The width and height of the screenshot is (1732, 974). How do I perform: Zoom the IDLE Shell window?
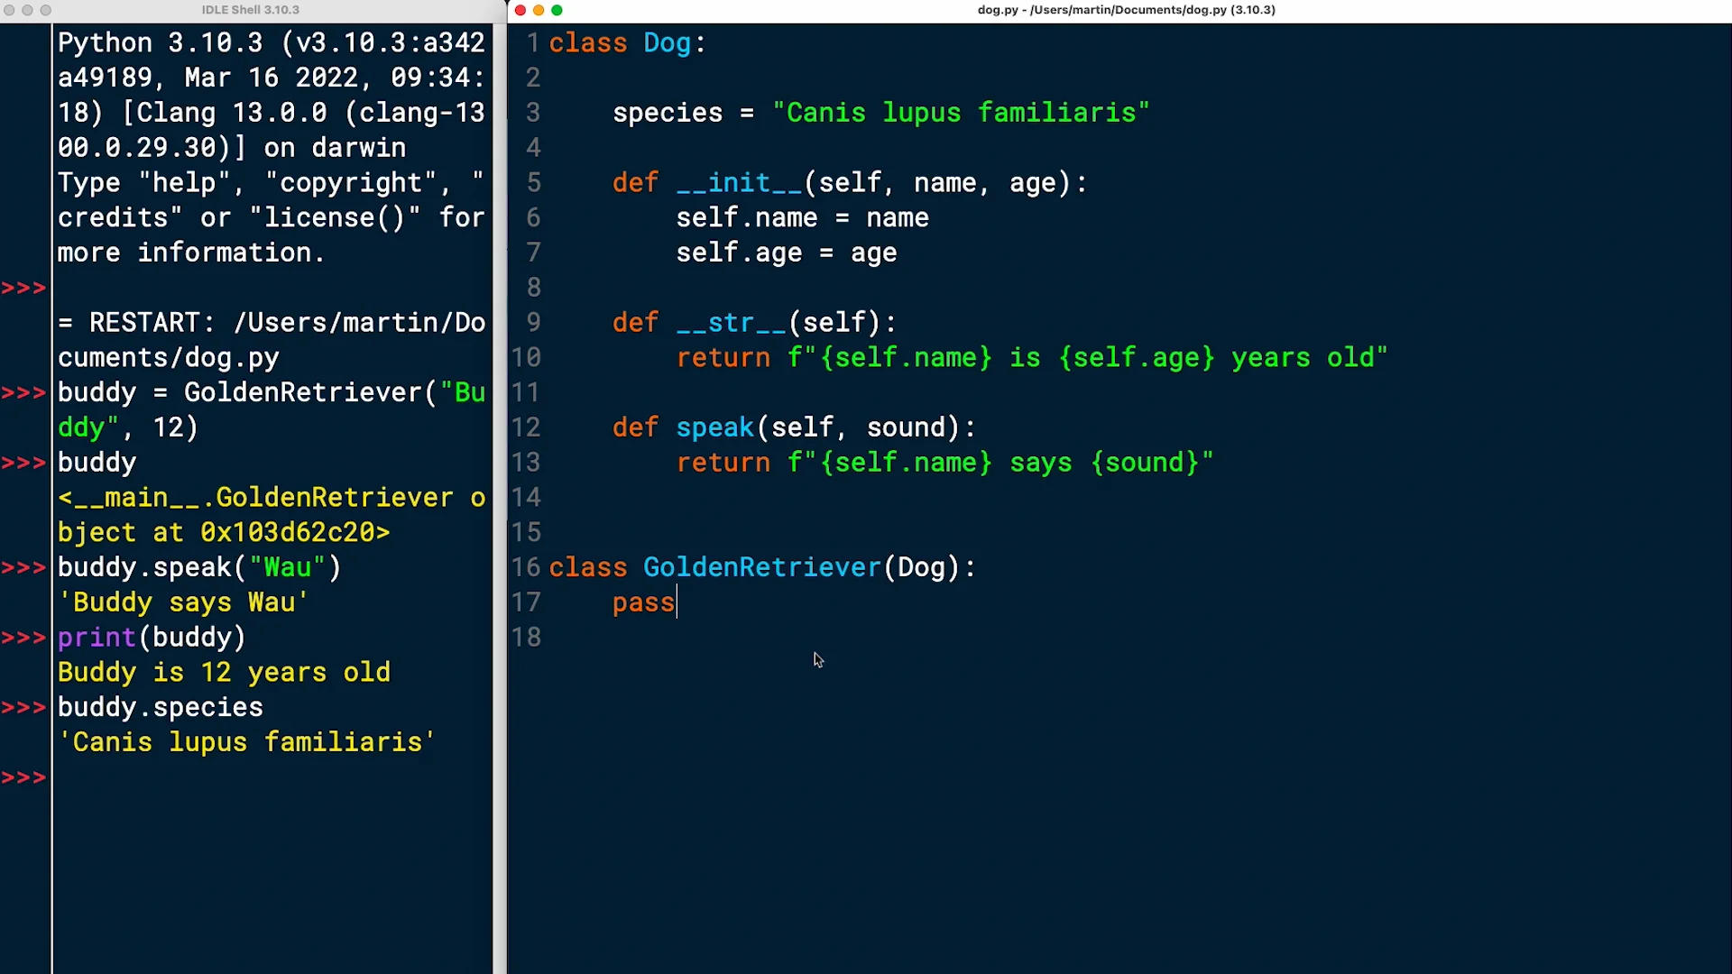[45, 10]
